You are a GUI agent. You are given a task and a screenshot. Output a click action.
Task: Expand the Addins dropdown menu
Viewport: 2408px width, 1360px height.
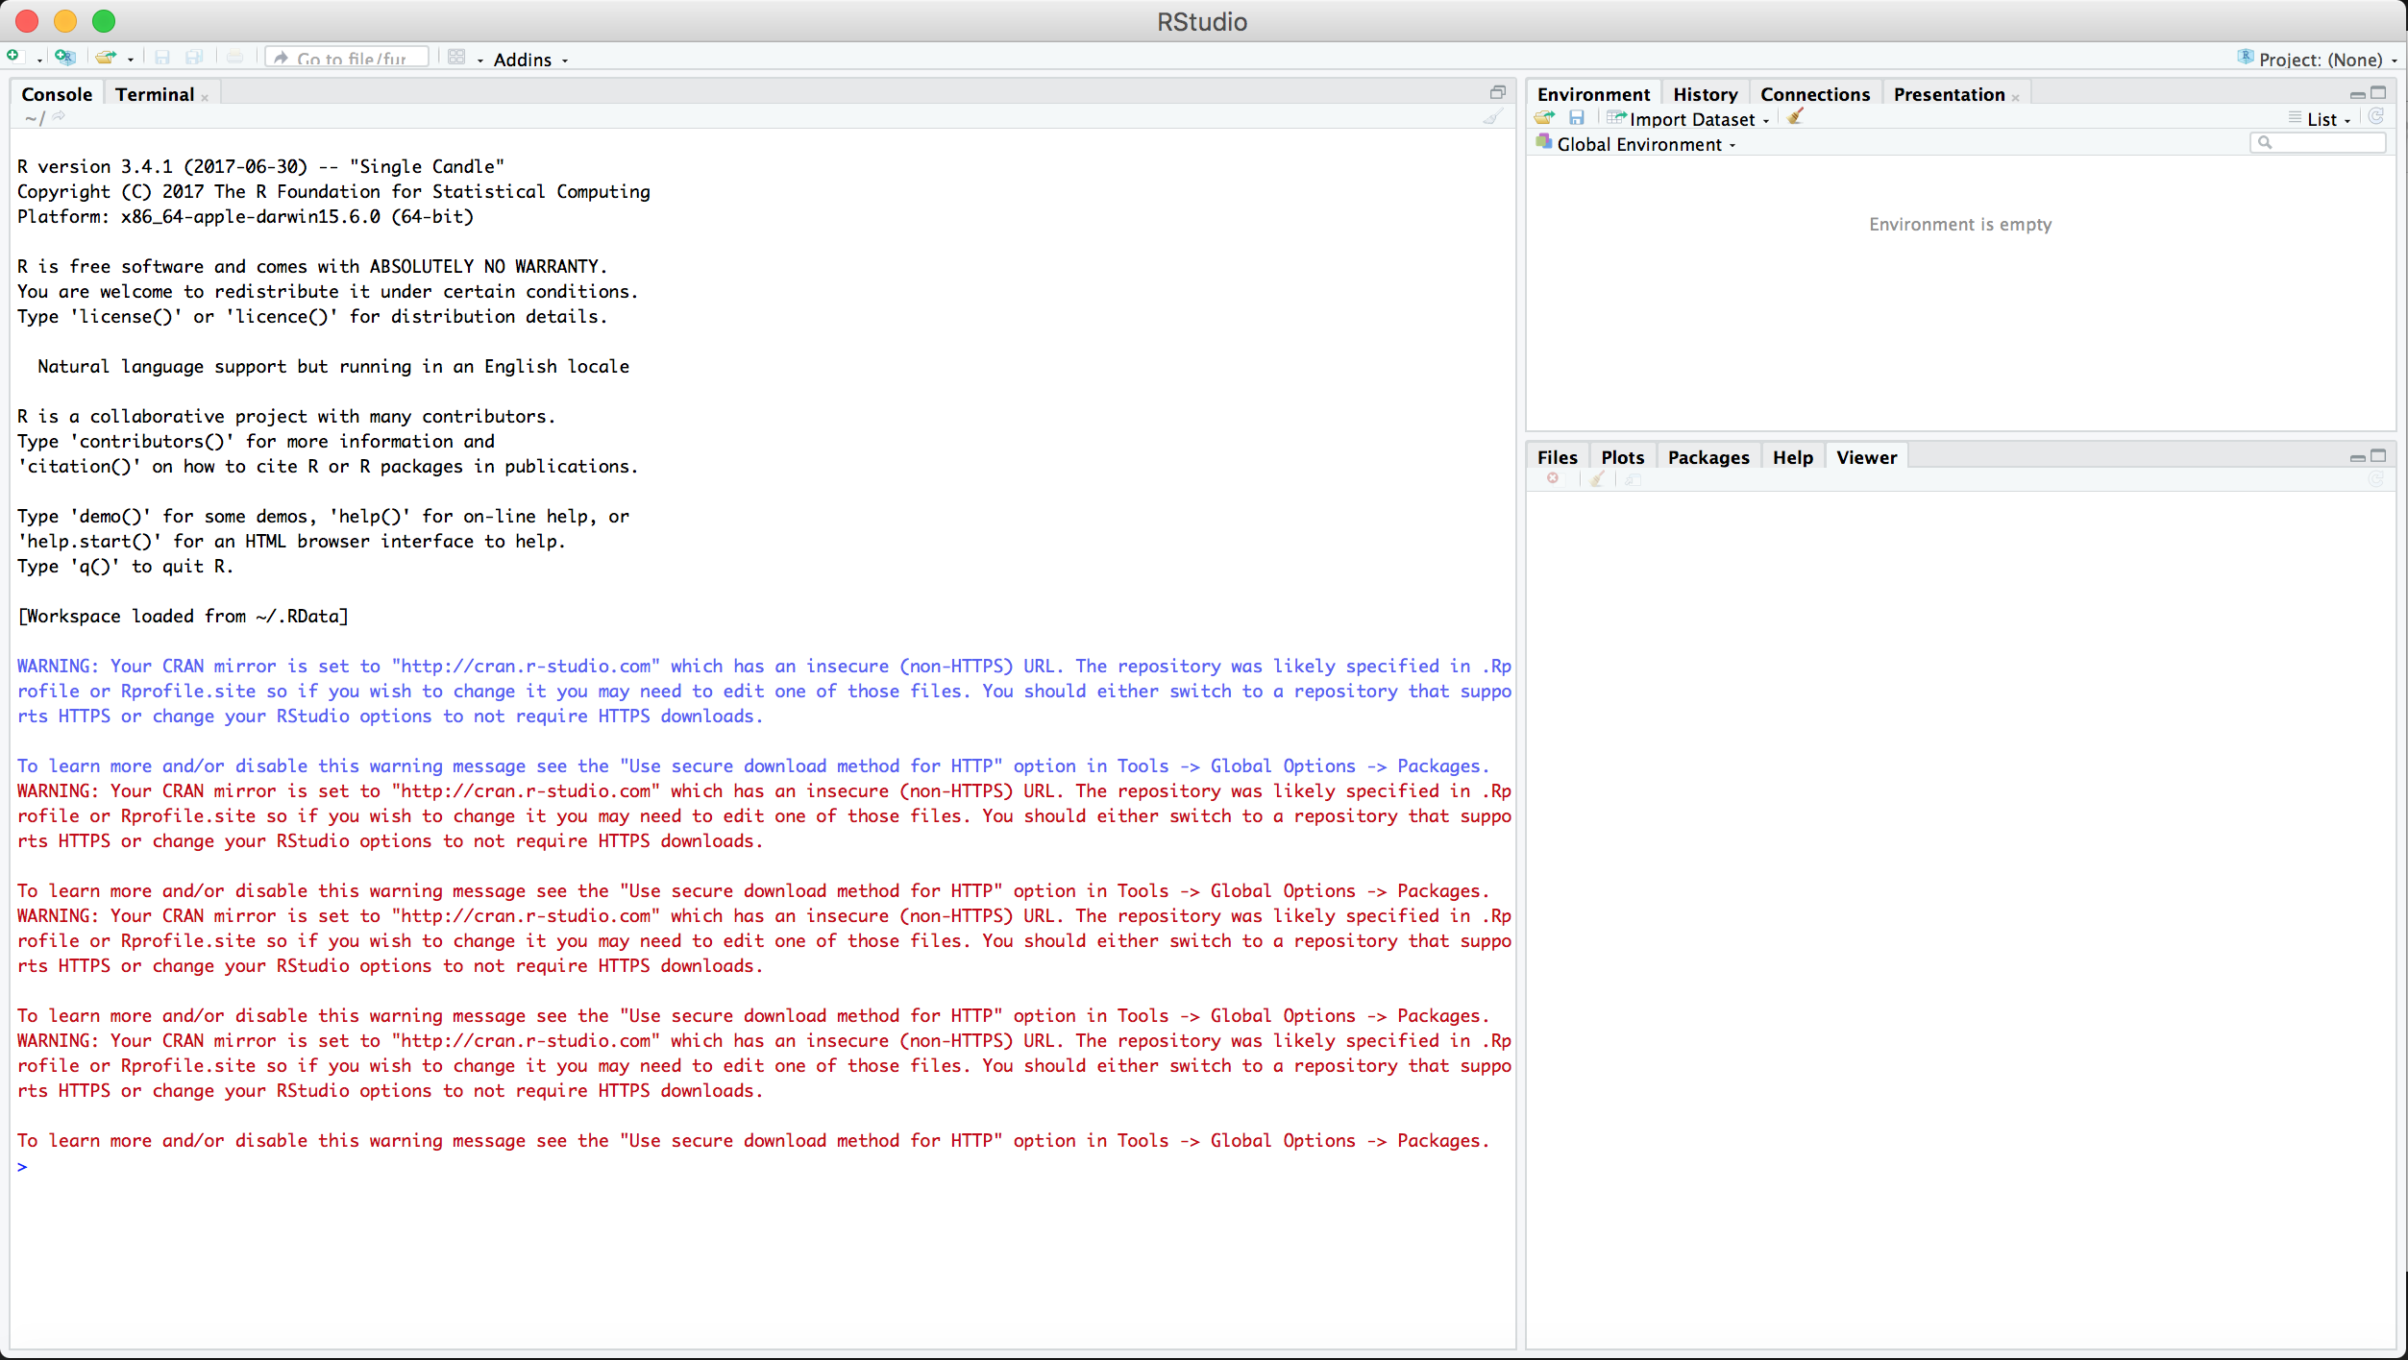click(529, 58)
